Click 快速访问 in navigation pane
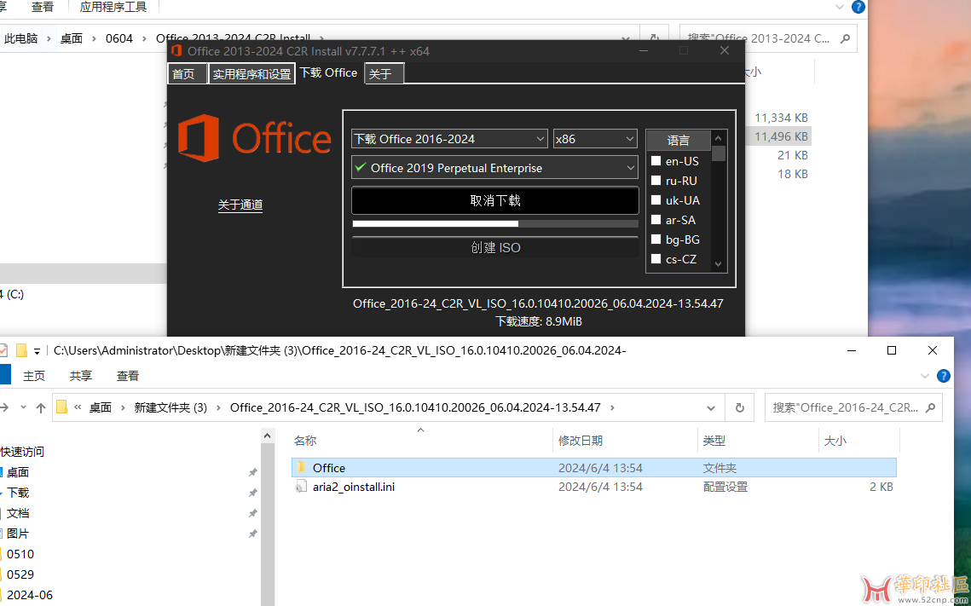Image resolution: width=971 pixels, height=606 pixels. point(22,452)
